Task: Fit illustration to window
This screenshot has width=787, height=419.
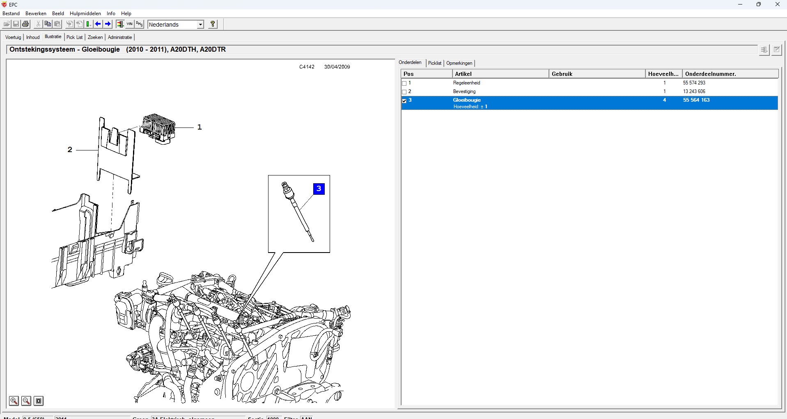Action: coord(39,401)
